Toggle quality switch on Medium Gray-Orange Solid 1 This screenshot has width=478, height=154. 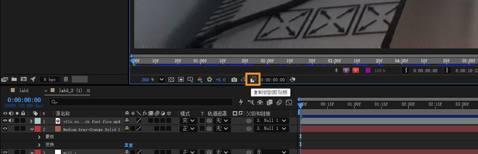point(139,129)
